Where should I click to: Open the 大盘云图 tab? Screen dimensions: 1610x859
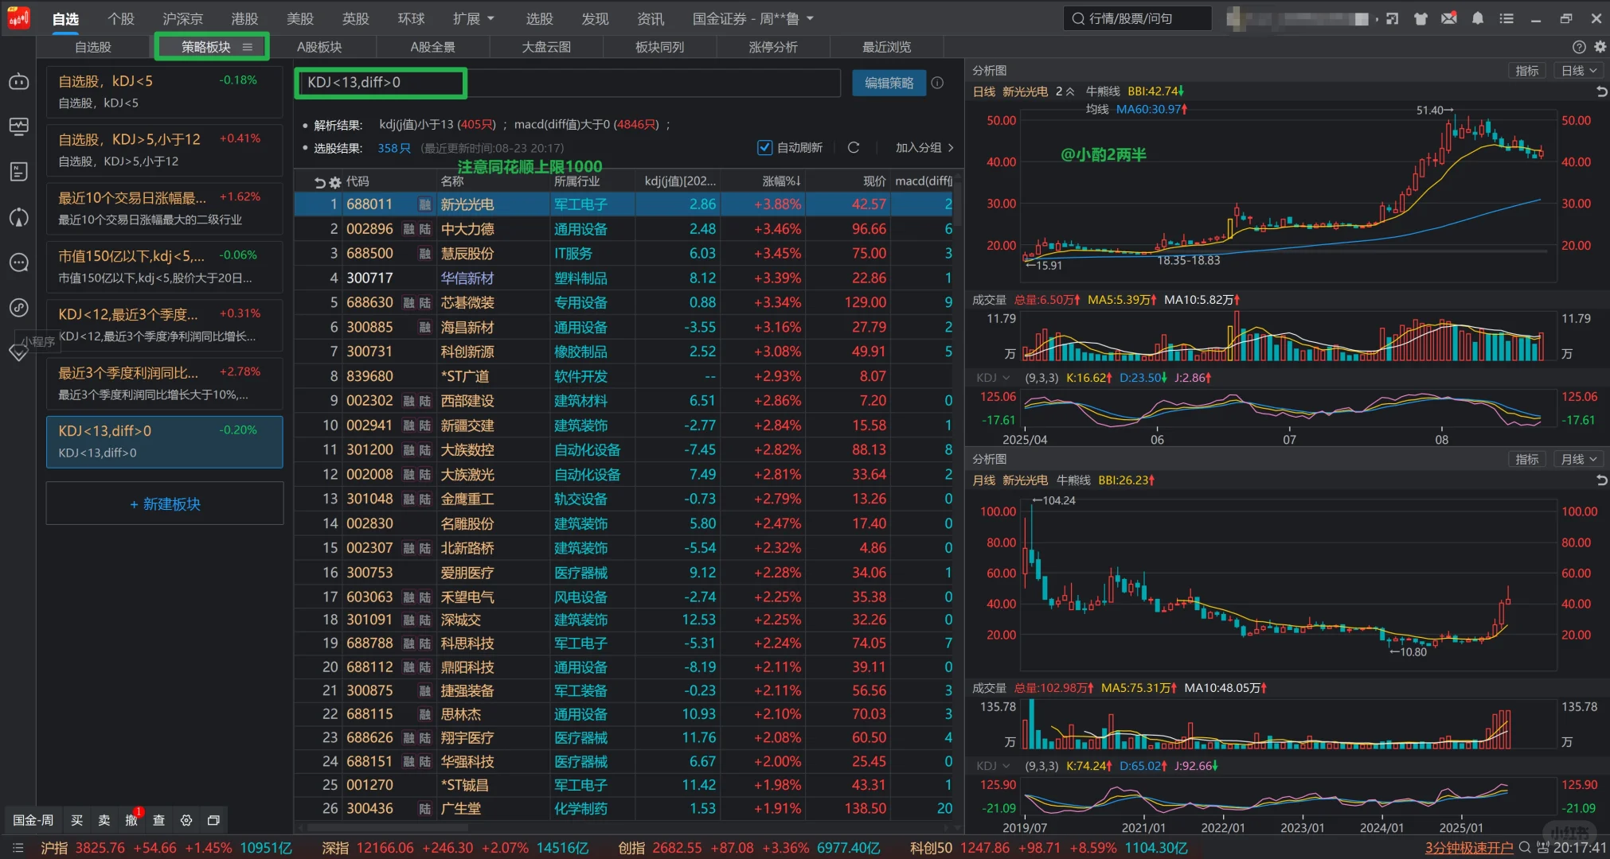point(546,47)
